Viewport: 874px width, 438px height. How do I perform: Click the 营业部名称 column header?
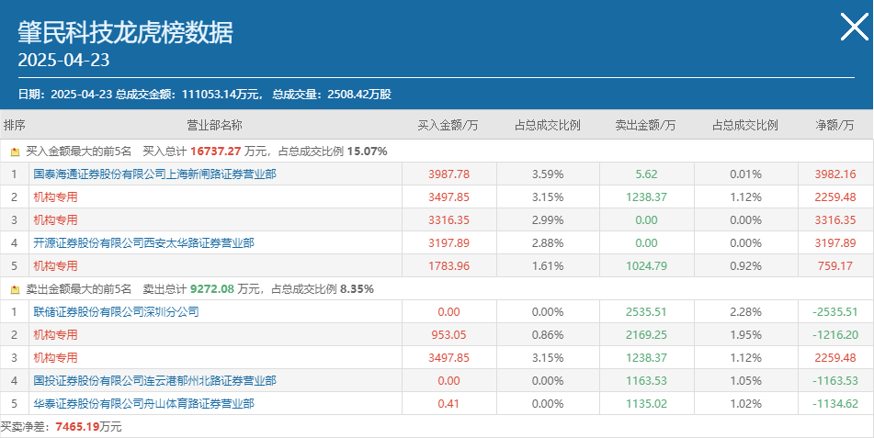[x=215, y=126]
